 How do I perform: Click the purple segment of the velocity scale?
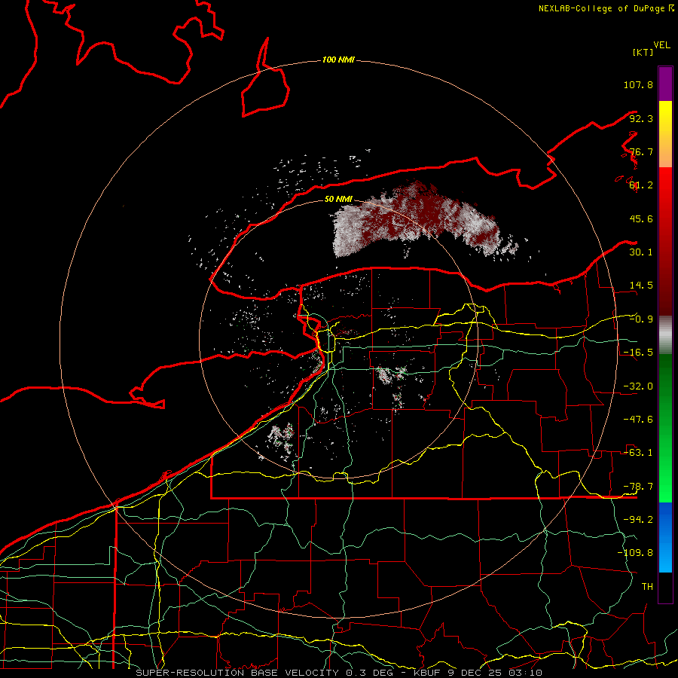(665, 84)
